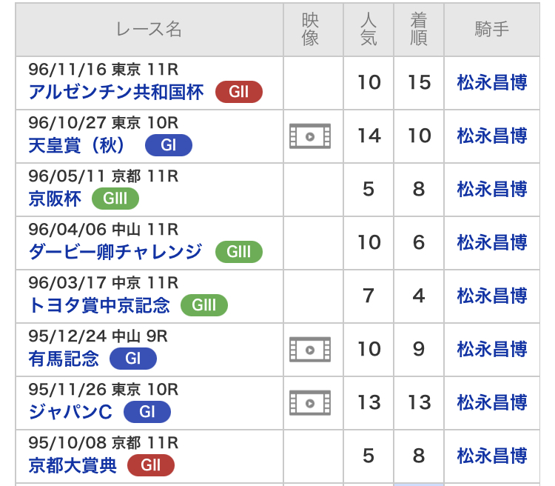Viewport: 555px width, 486px height.
Task: Click the 着順 column header
Action: [419, 30]
